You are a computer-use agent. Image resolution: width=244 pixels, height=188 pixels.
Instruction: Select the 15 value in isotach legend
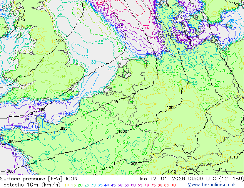tap(74, 185)
